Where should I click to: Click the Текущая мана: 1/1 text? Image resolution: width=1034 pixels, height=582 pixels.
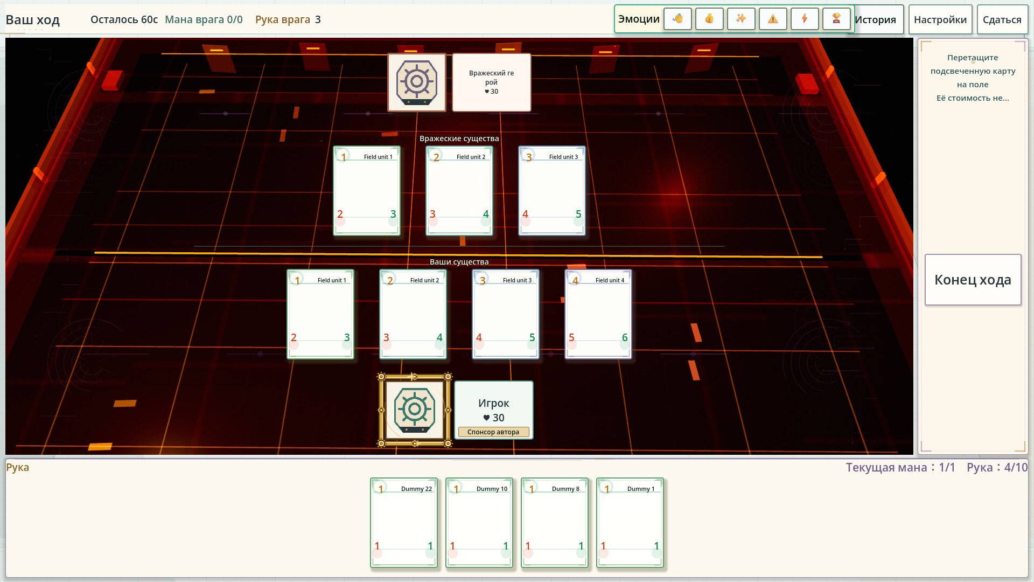[900, 467]
